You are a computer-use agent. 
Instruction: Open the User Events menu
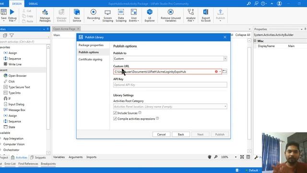coord(134,15)
